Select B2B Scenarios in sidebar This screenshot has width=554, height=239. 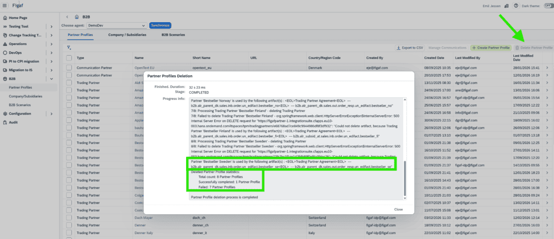(20, 105)
